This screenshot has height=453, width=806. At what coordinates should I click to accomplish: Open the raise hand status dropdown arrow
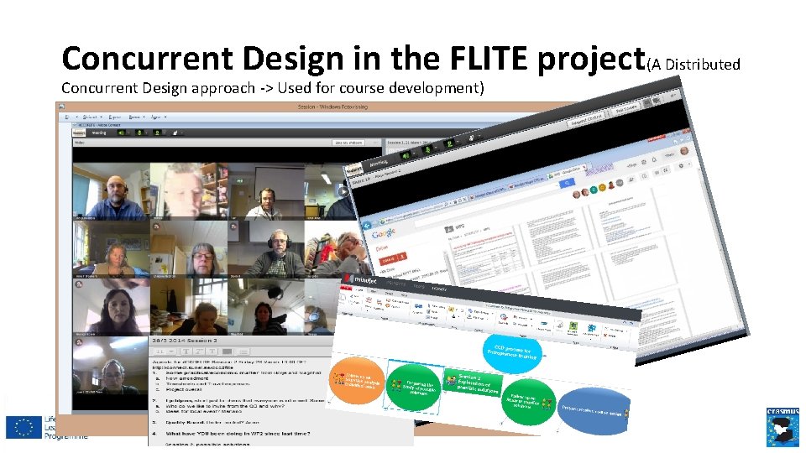[182, 133]
